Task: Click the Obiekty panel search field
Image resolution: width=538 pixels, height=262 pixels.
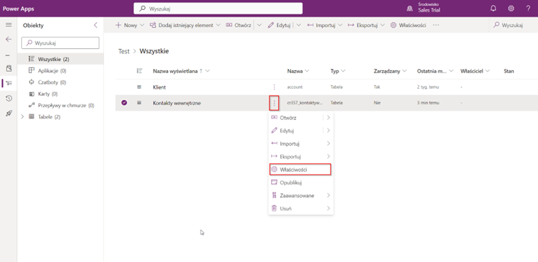Action: pos(60,43)
